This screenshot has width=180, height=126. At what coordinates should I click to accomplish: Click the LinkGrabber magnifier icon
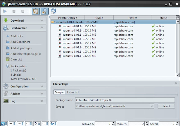pyautogui.click(x=6, y=28)
